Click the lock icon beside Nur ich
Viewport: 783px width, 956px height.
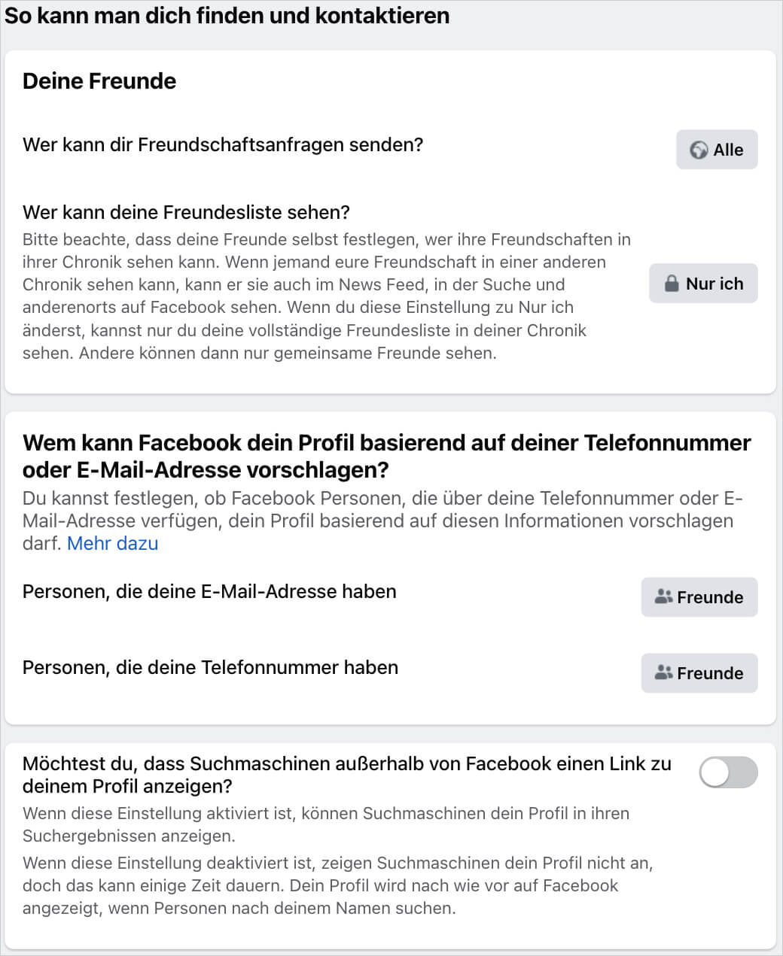tap(672, 284)
